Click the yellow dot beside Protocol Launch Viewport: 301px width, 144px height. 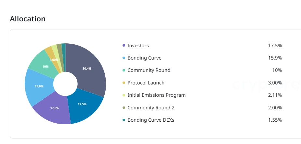pos(124,83)
